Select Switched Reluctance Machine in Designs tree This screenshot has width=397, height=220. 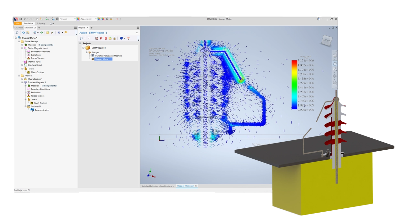pos(108,56)
